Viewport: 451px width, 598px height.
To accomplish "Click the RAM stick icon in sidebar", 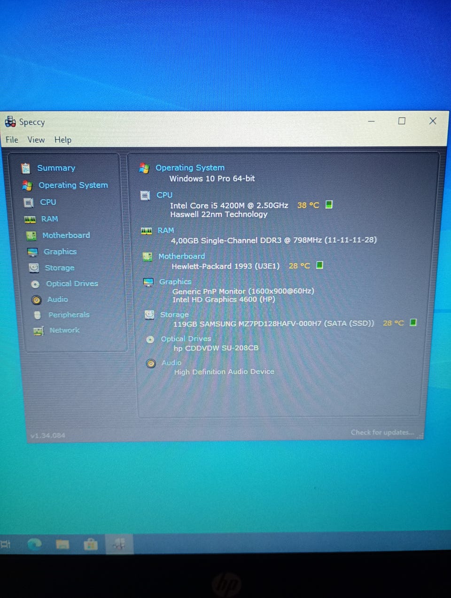I will [x=30, y=219].
